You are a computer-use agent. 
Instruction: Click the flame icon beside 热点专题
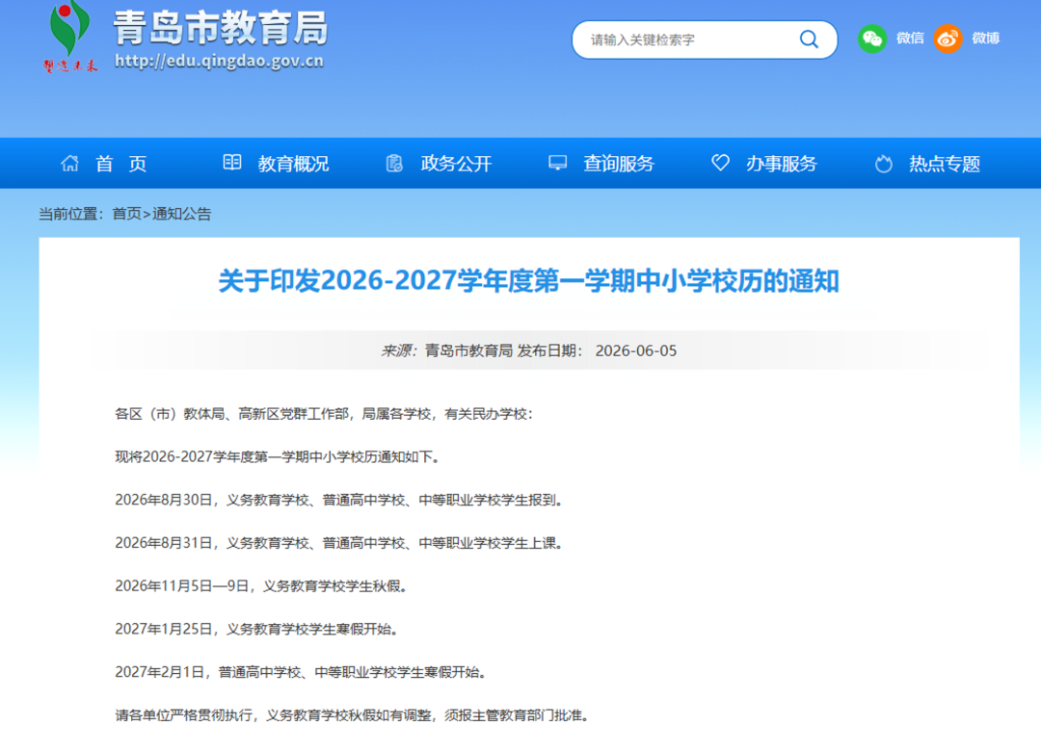[x=884, y=164]
